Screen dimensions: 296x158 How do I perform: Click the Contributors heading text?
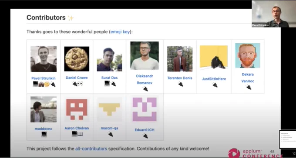click(46, 17)
